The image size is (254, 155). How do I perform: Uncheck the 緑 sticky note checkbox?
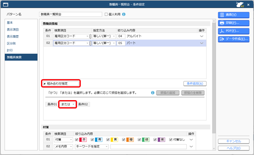[x=139, y=139]
